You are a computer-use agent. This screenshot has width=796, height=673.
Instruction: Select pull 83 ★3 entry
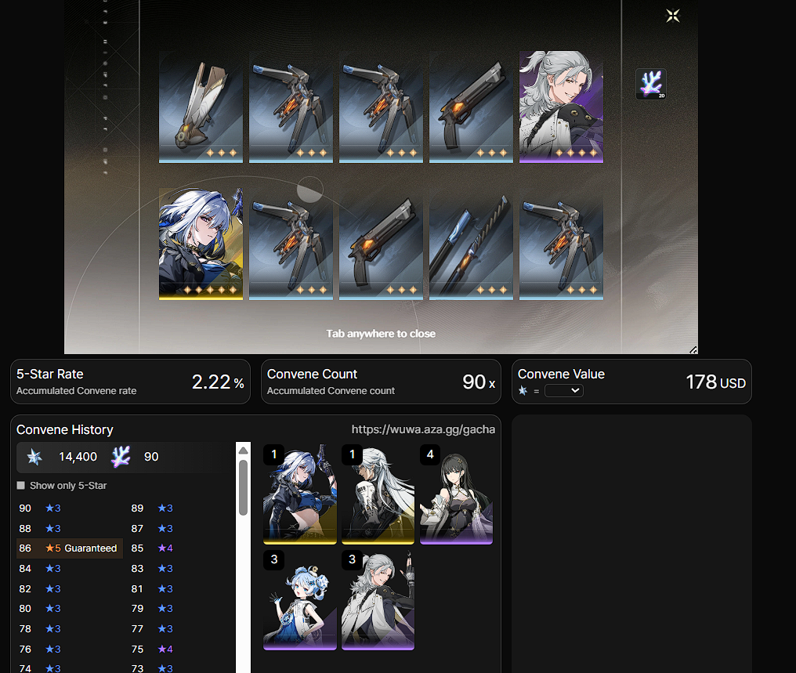152,569
